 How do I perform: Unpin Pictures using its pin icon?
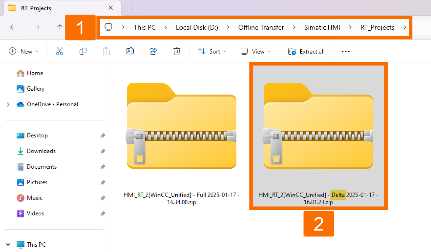click(x=103, y=182)
